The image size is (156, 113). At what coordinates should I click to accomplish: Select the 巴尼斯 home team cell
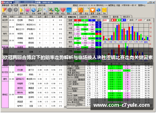point(20,20)
